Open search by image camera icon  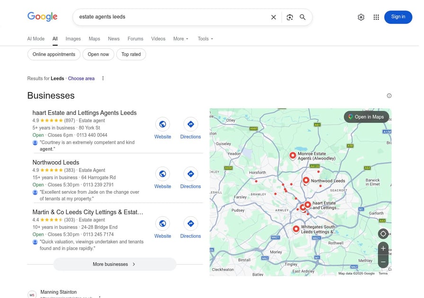290,18
